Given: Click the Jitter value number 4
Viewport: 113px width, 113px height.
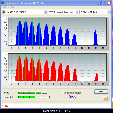Looking at the screenshot, I should pos(49,93).
